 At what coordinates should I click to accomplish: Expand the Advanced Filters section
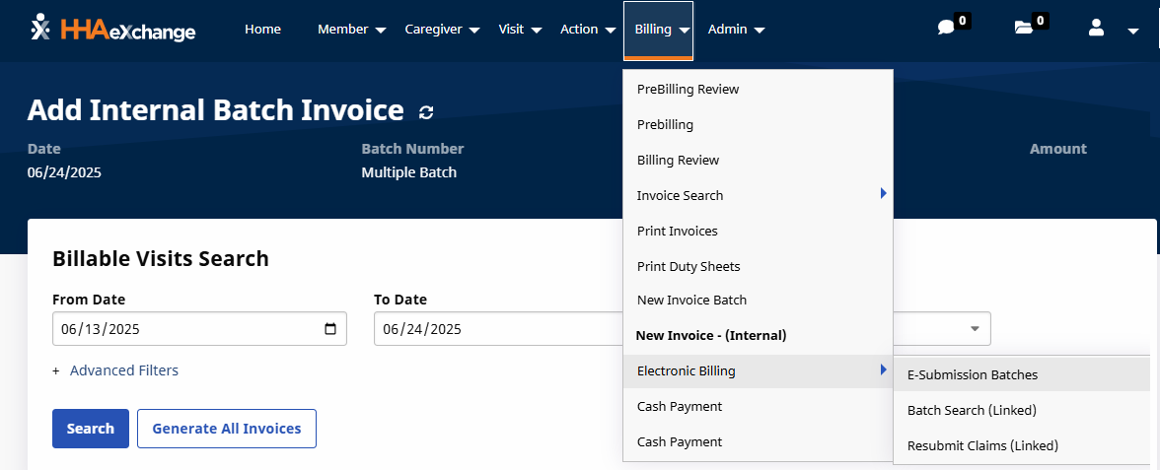pyautogui.click(x=123, y=370)
